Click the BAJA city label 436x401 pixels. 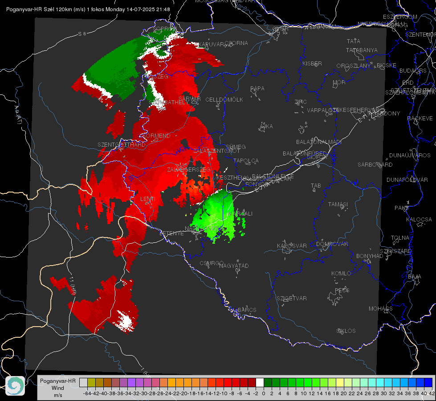[415, 277]
